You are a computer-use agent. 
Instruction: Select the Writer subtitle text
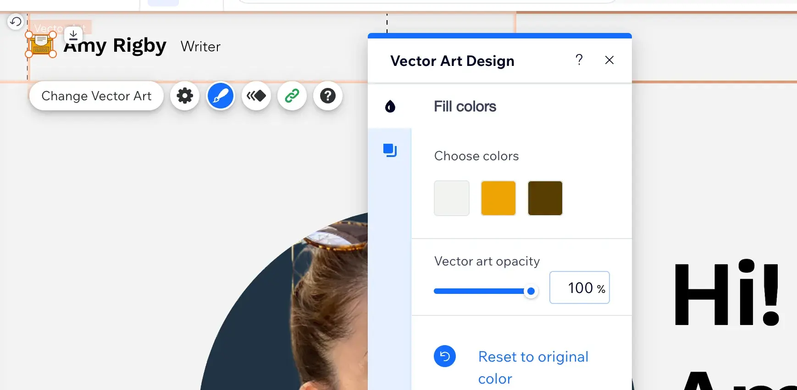[x=200, y=47]
